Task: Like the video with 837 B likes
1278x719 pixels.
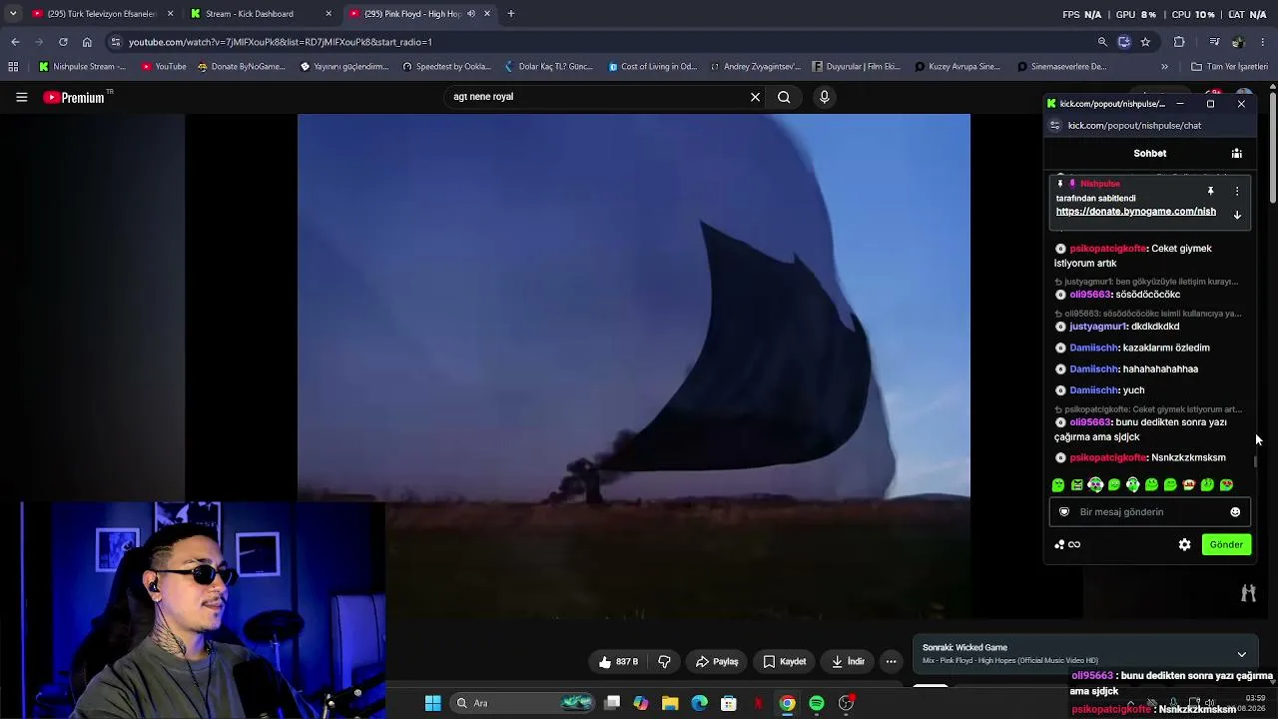Action: coord(618,661)
